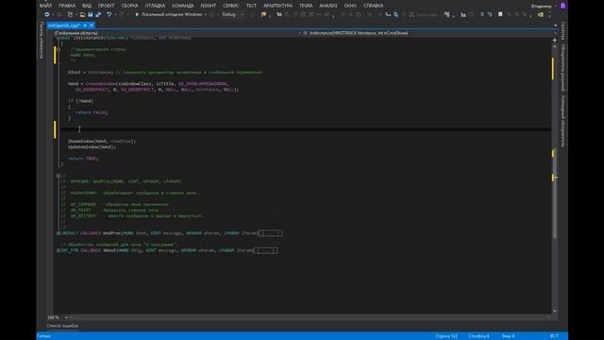604x340 pixels.
Task: Click the navigate backward toolbar icon
Action: point(47,15)
